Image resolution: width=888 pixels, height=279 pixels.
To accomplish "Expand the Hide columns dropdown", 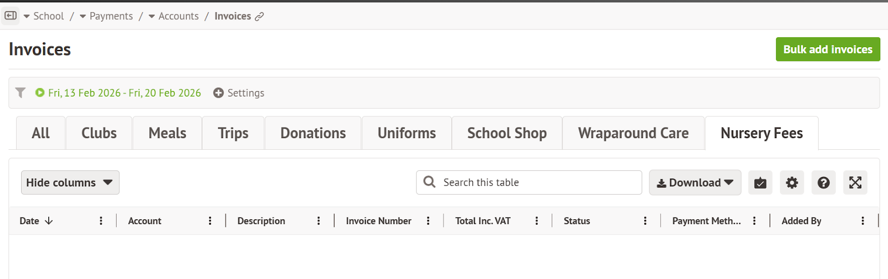I will 70,182.
